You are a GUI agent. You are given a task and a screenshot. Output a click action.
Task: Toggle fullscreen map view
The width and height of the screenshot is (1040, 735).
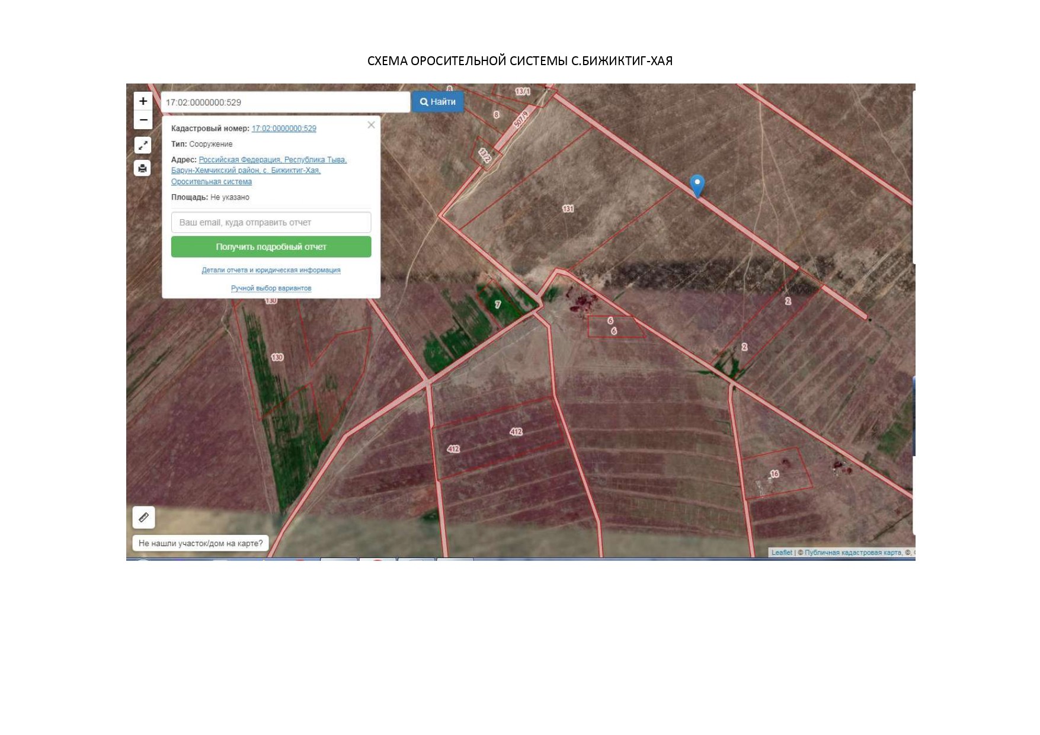pos(143,145)
